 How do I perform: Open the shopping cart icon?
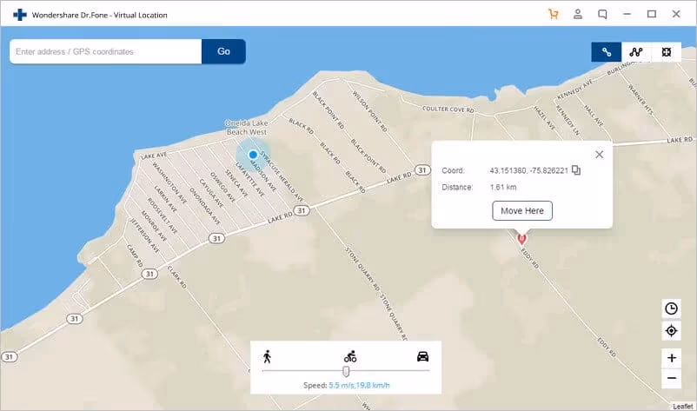point(554,14)
